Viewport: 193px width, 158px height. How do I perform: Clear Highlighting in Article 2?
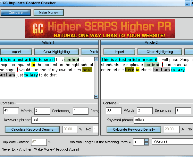pyautogui.click(x=160, y=52)
